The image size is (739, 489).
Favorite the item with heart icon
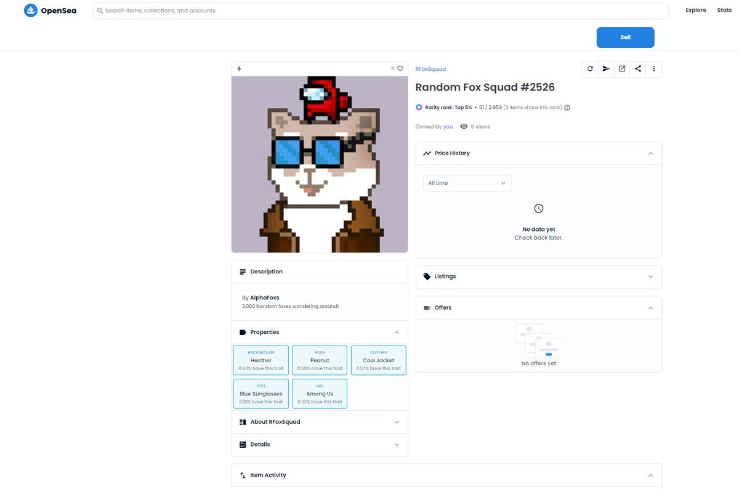[400, 68]
